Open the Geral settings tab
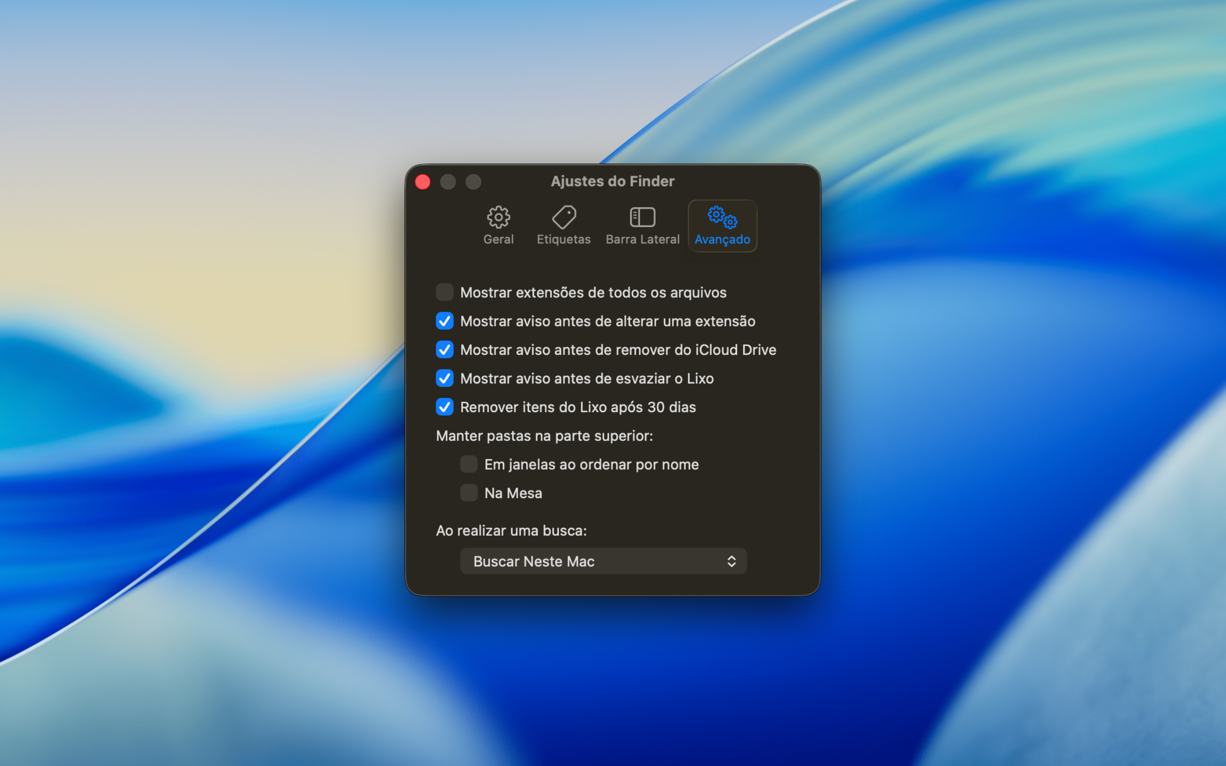 pos(498,226)
